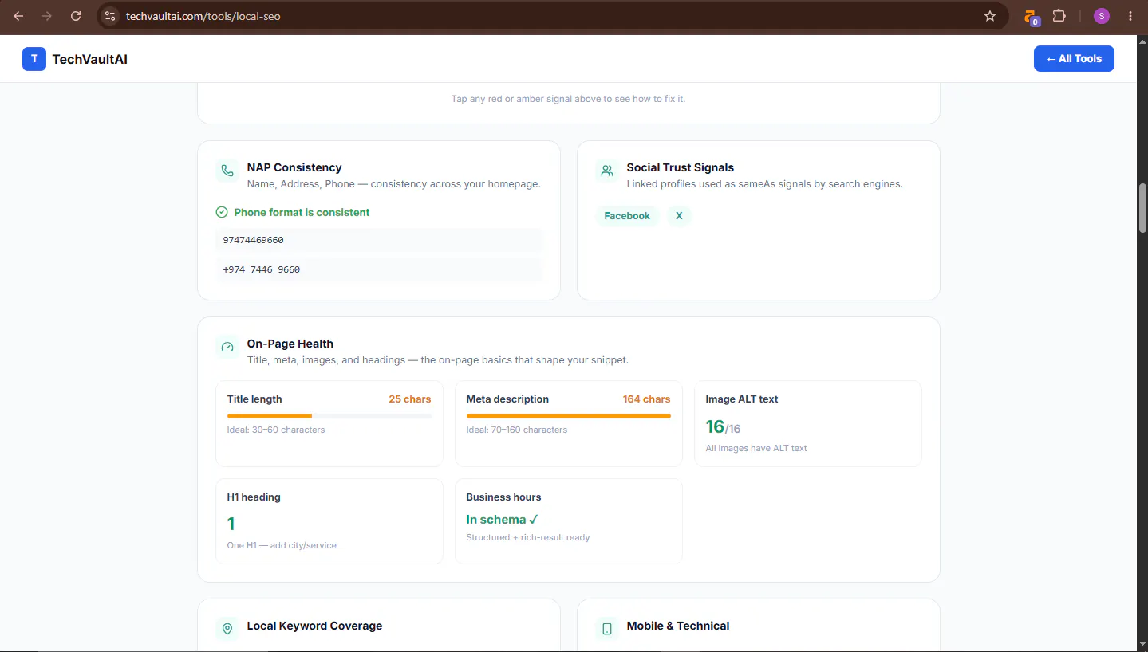Click the Mobile & Technical phone icon
Screen dimensions: 1148x652
tap(607, 629)
